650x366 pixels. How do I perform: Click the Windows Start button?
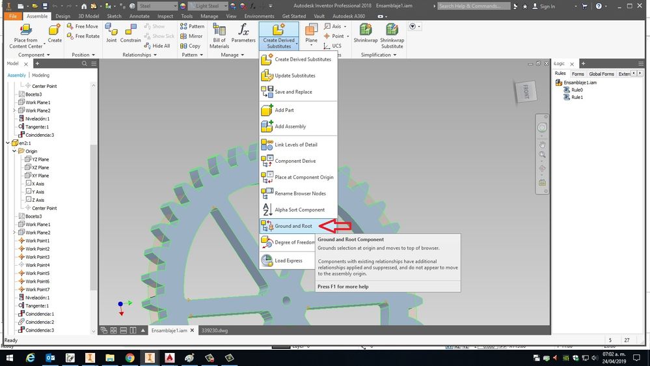click(9, 358)
